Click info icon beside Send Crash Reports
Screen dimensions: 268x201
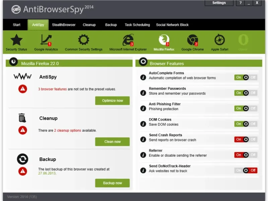(143, 139)
